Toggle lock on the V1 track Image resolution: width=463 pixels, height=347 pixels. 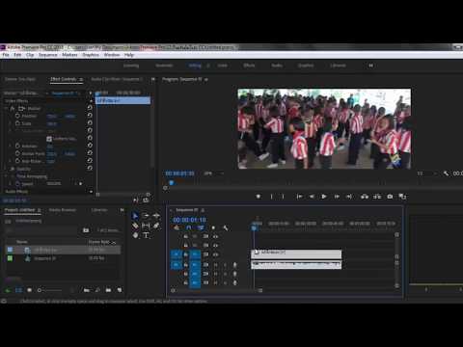click(185, 254)
